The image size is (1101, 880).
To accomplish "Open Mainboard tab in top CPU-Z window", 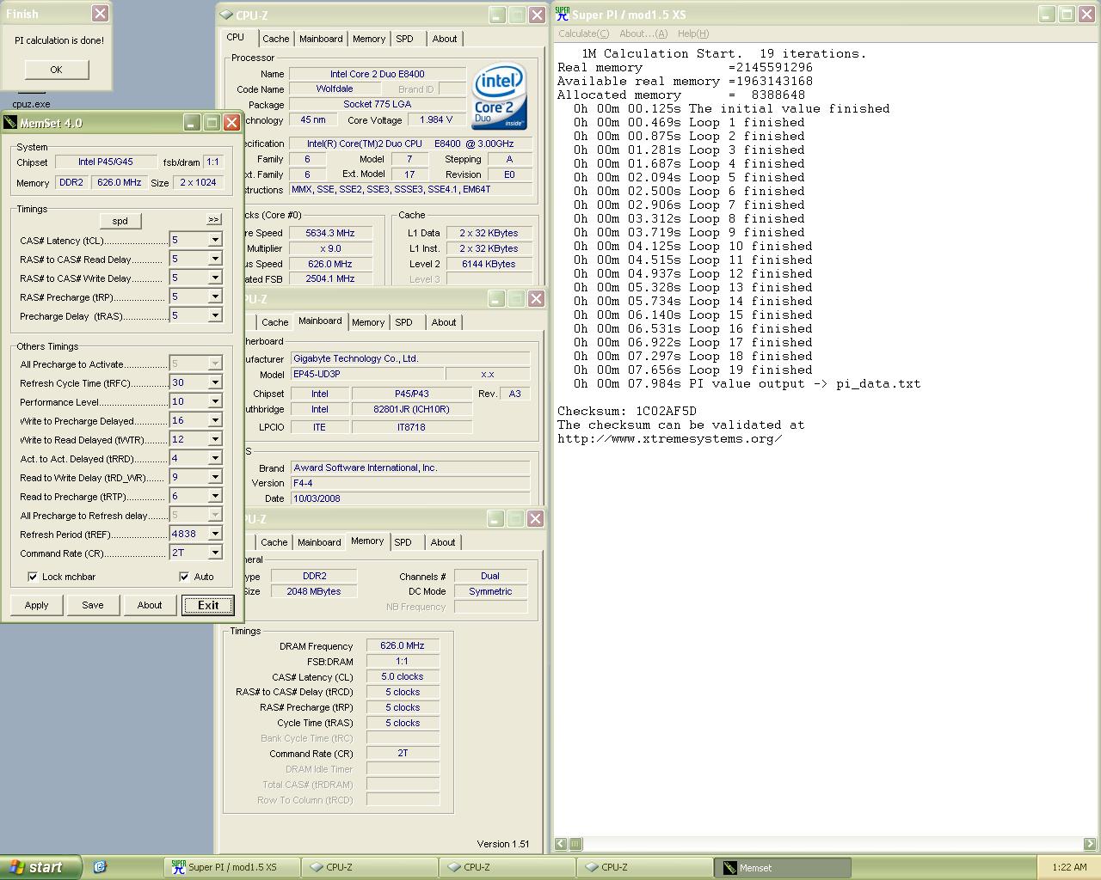I will (x=321, y=39).
